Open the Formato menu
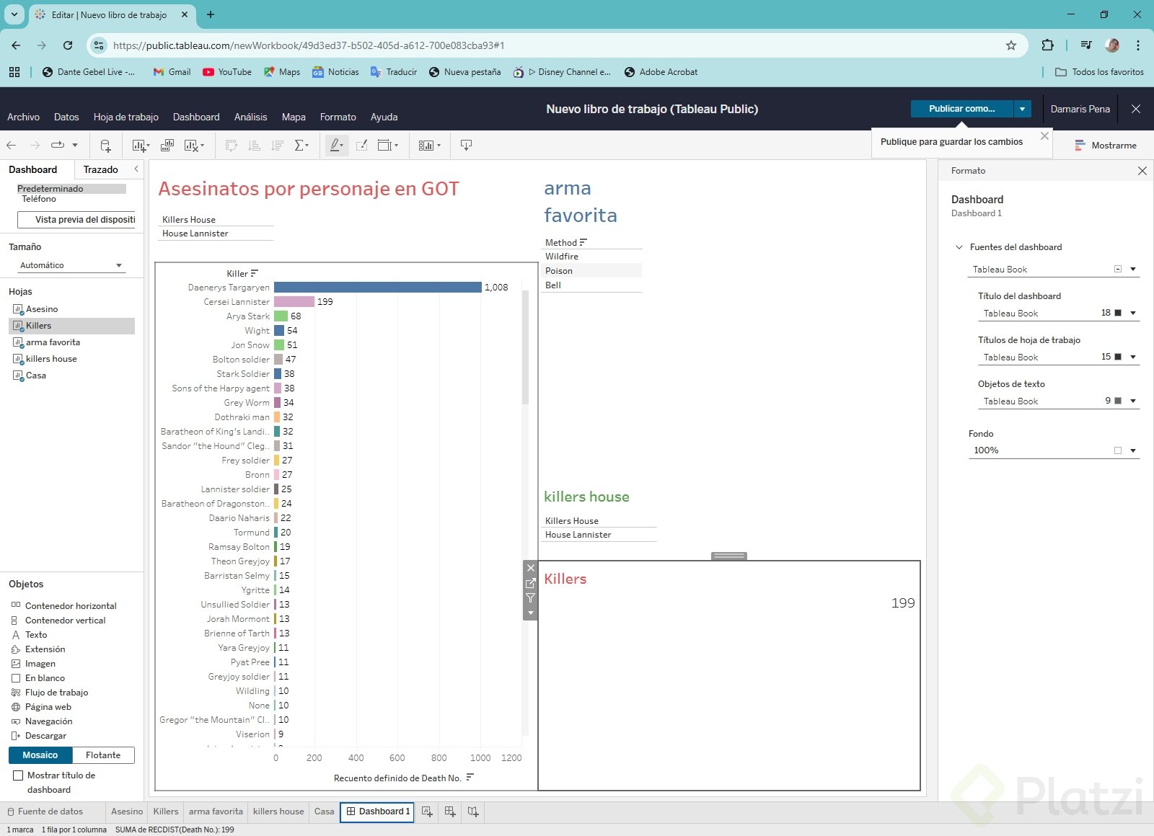1154x836 pixels. [x=338, y=117]
